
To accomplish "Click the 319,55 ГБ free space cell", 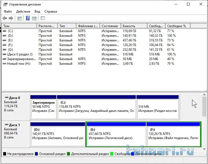I will pyautogui.click(x=156, y=40).
